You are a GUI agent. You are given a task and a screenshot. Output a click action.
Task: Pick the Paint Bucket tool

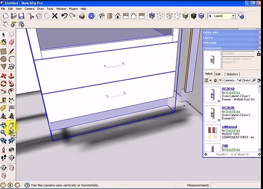tap(4, 42)
